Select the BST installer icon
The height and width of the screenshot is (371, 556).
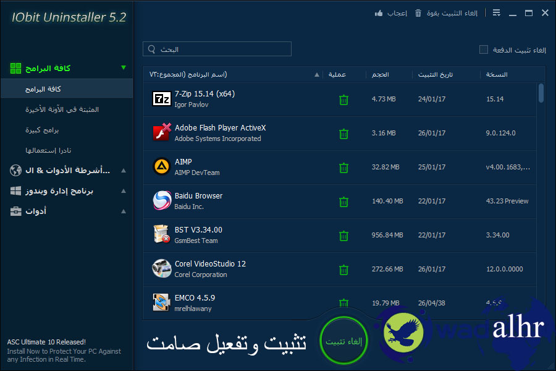pos(162,234)
